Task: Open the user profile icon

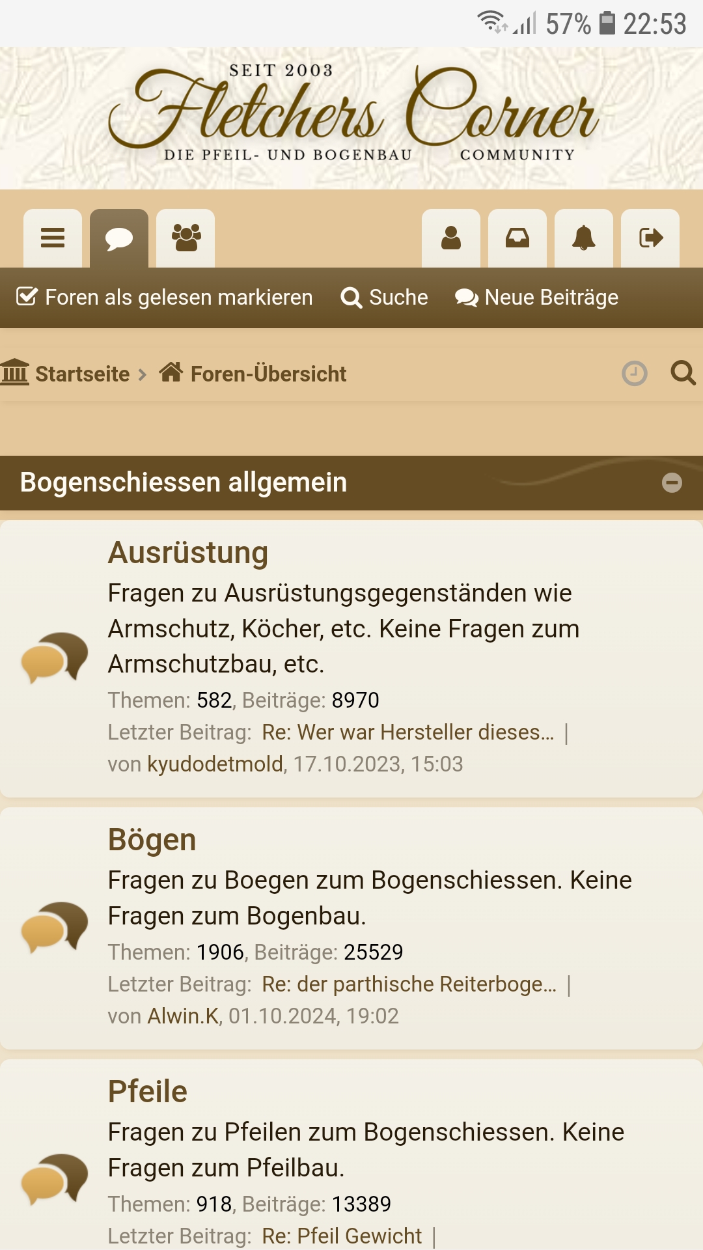Action: (x=451, y=238)
